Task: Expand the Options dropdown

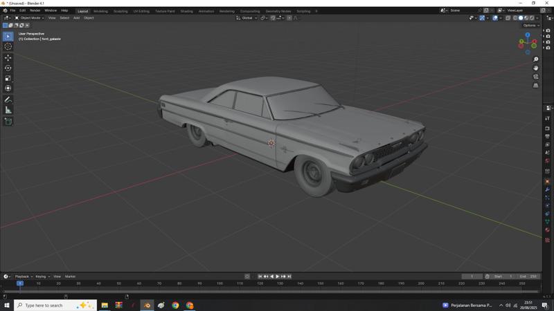Action: 530,26
